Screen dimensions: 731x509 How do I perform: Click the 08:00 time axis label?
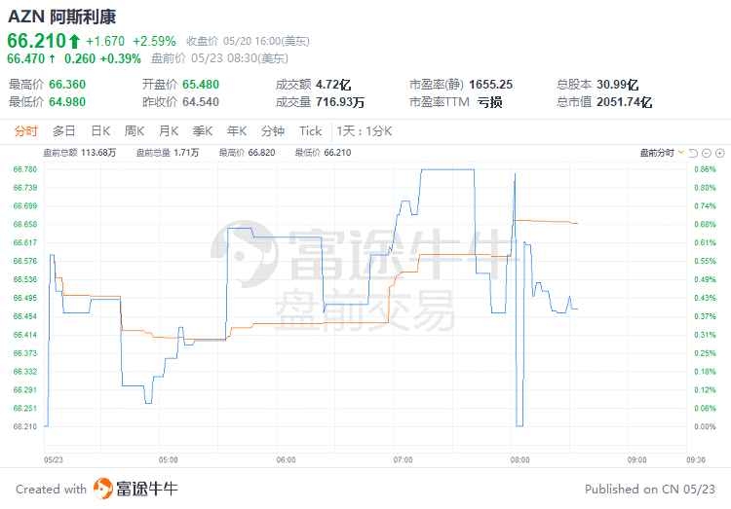[519, 460]
